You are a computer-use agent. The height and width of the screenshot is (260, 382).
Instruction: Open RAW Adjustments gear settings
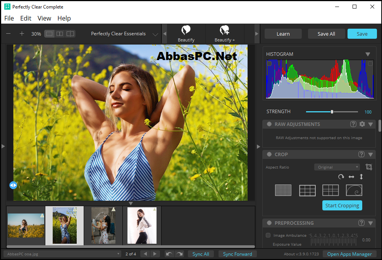click(362, 124)
